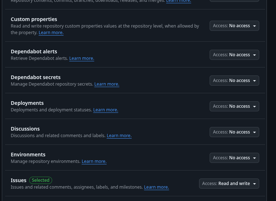
Task: Open the Dependabot alerts access dropdown
Action: [x=234, y=55]
